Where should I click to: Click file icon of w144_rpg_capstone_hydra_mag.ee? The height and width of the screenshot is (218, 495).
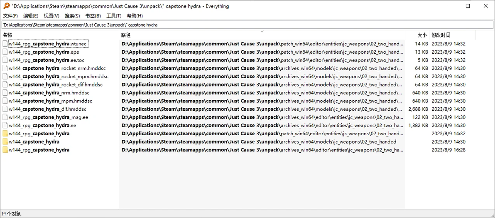tap(5, 117)
